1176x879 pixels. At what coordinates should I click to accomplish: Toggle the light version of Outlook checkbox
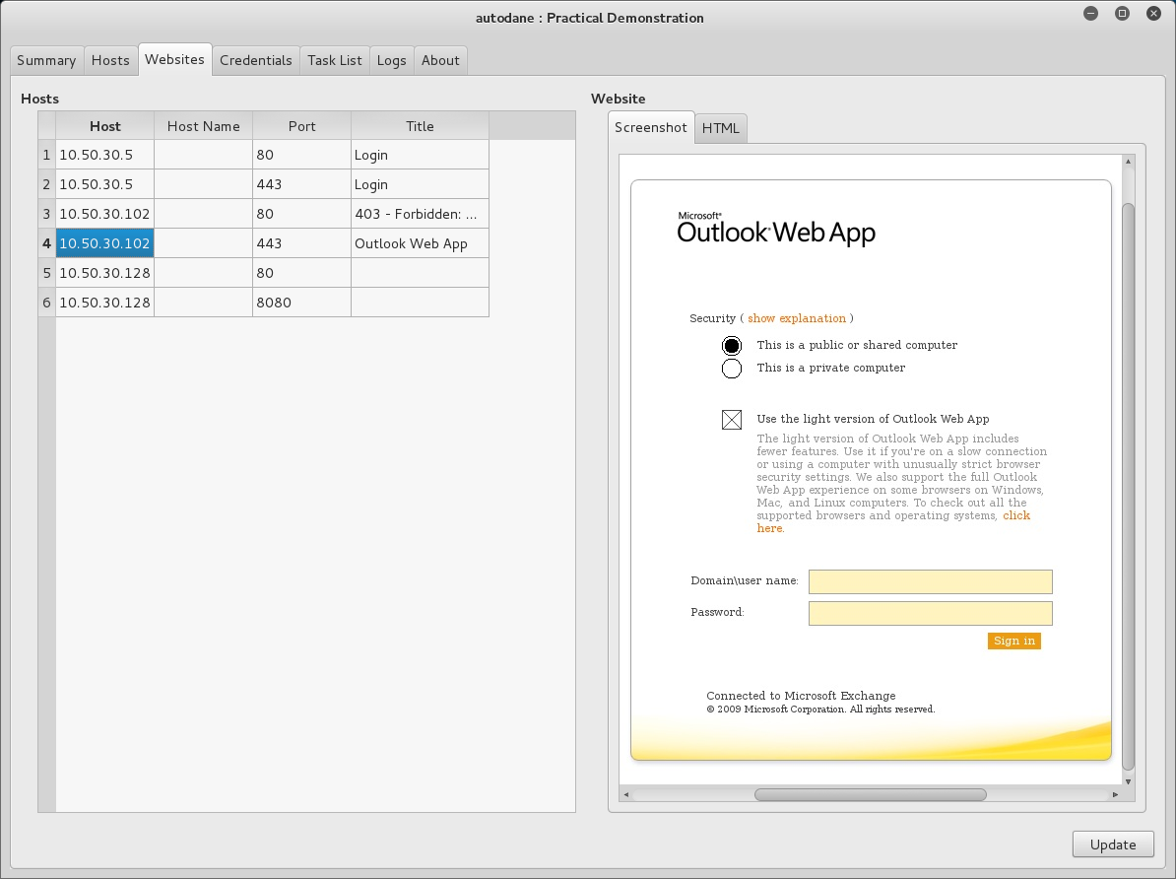[732, 420]
